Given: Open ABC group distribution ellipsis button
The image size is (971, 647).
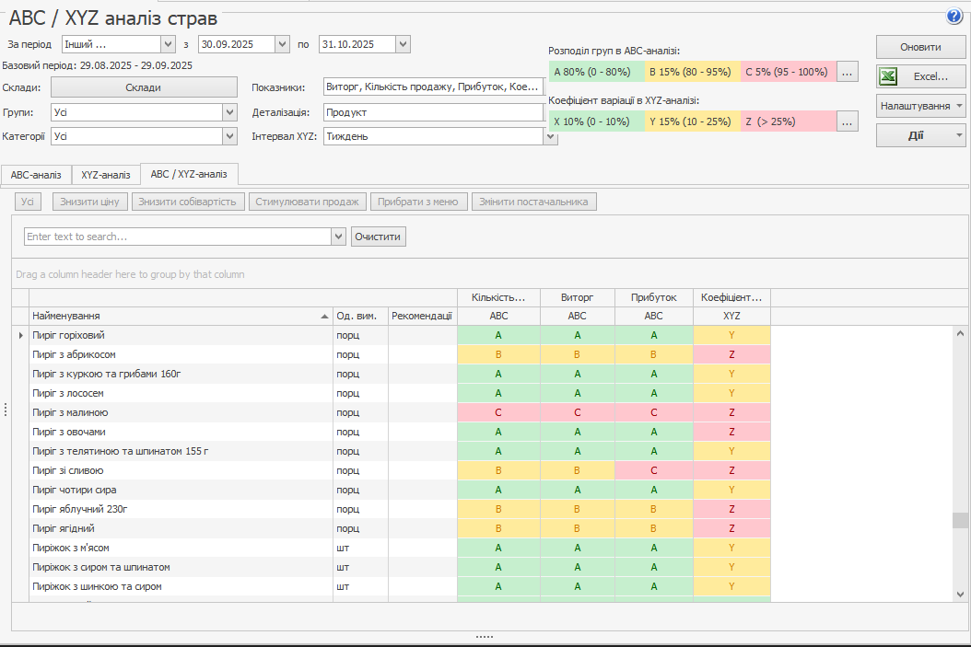Looking at the screenshot, I should pos(848,71).
